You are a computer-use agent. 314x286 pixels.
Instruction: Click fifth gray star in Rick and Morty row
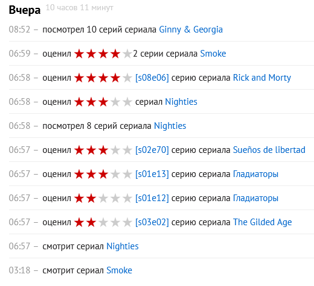127,78
